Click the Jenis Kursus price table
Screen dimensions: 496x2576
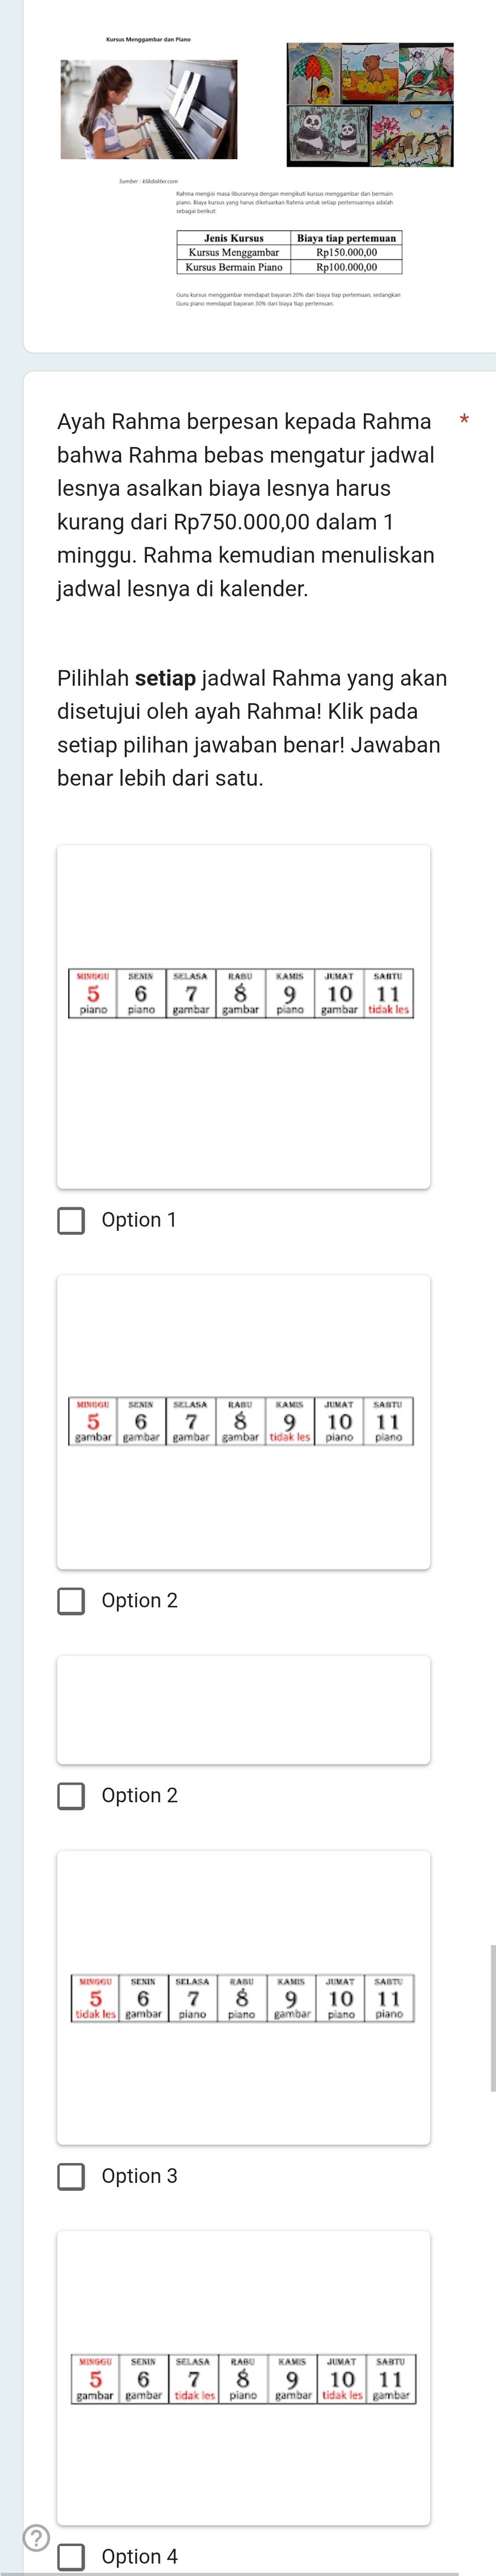click(289, 252)
